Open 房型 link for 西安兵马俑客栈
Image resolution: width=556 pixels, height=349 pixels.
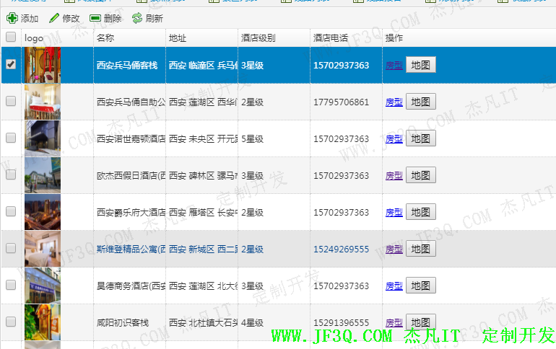click(394, 66)
